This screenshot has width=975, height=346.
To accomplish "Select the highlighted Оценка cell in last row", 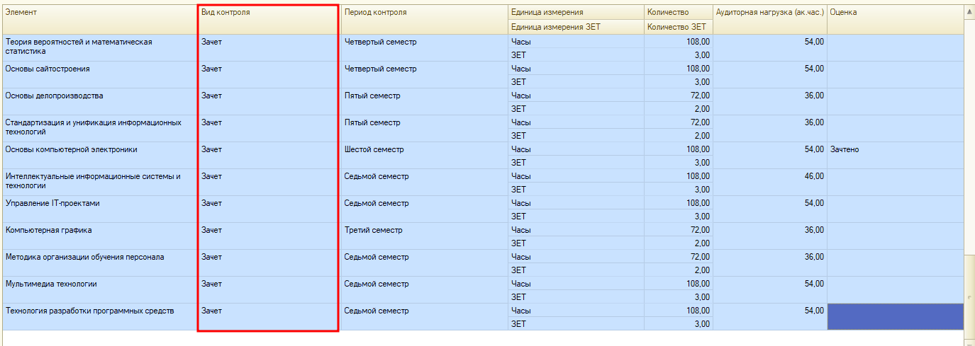I will pos(895,316).
